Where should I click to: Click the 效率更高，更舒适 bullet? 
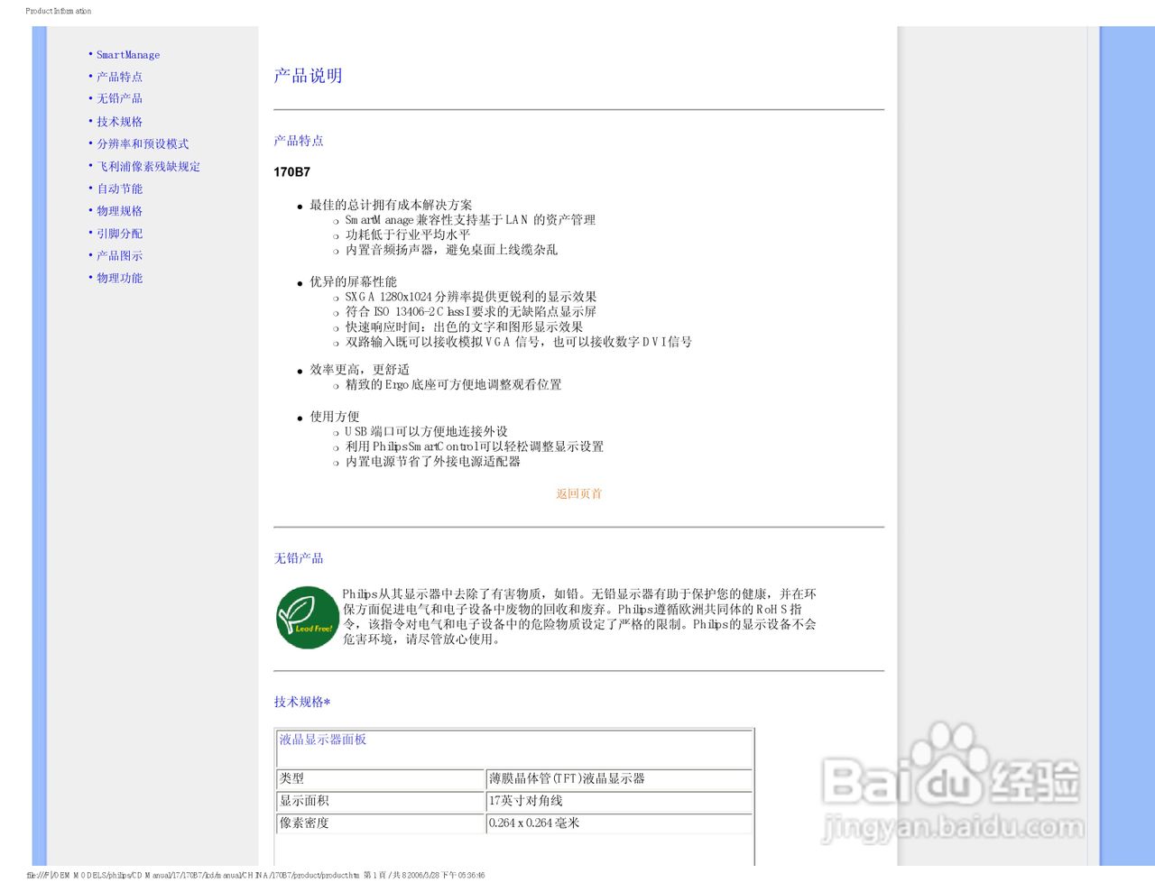(x=359, y=370)
